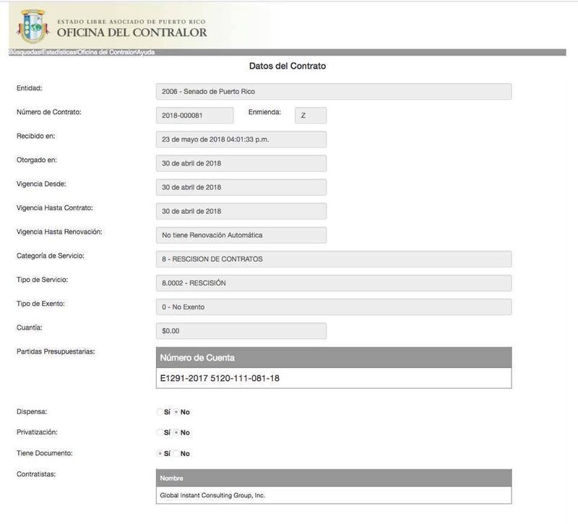Viewport: 578px width, 524px height.
Task: Select Sí for Dispensa
Action: point(160,412)
